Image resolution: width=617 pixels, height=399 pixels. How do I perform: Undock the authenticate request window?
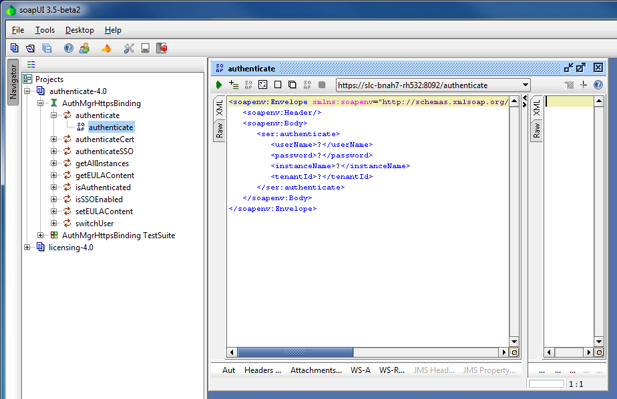569,67
